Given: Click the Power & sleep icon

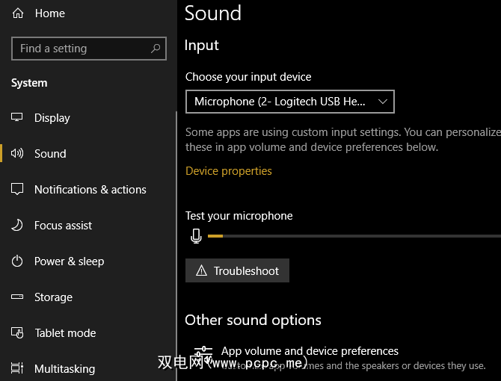Looking at the screenshot, I should tap(18, 261).
